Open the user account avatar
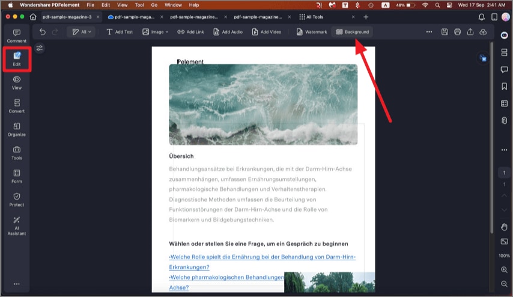This screenshot has height=297, width=513. click(x=506, y=17)
